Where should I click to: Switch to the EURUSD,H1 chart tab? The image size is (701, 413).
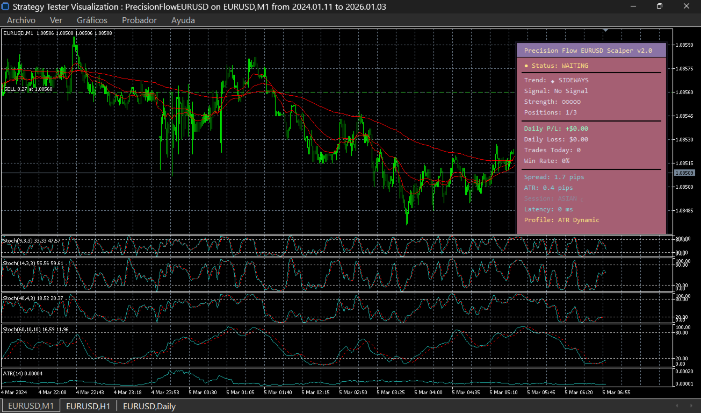pyautogui.click(x=88, y=406)
